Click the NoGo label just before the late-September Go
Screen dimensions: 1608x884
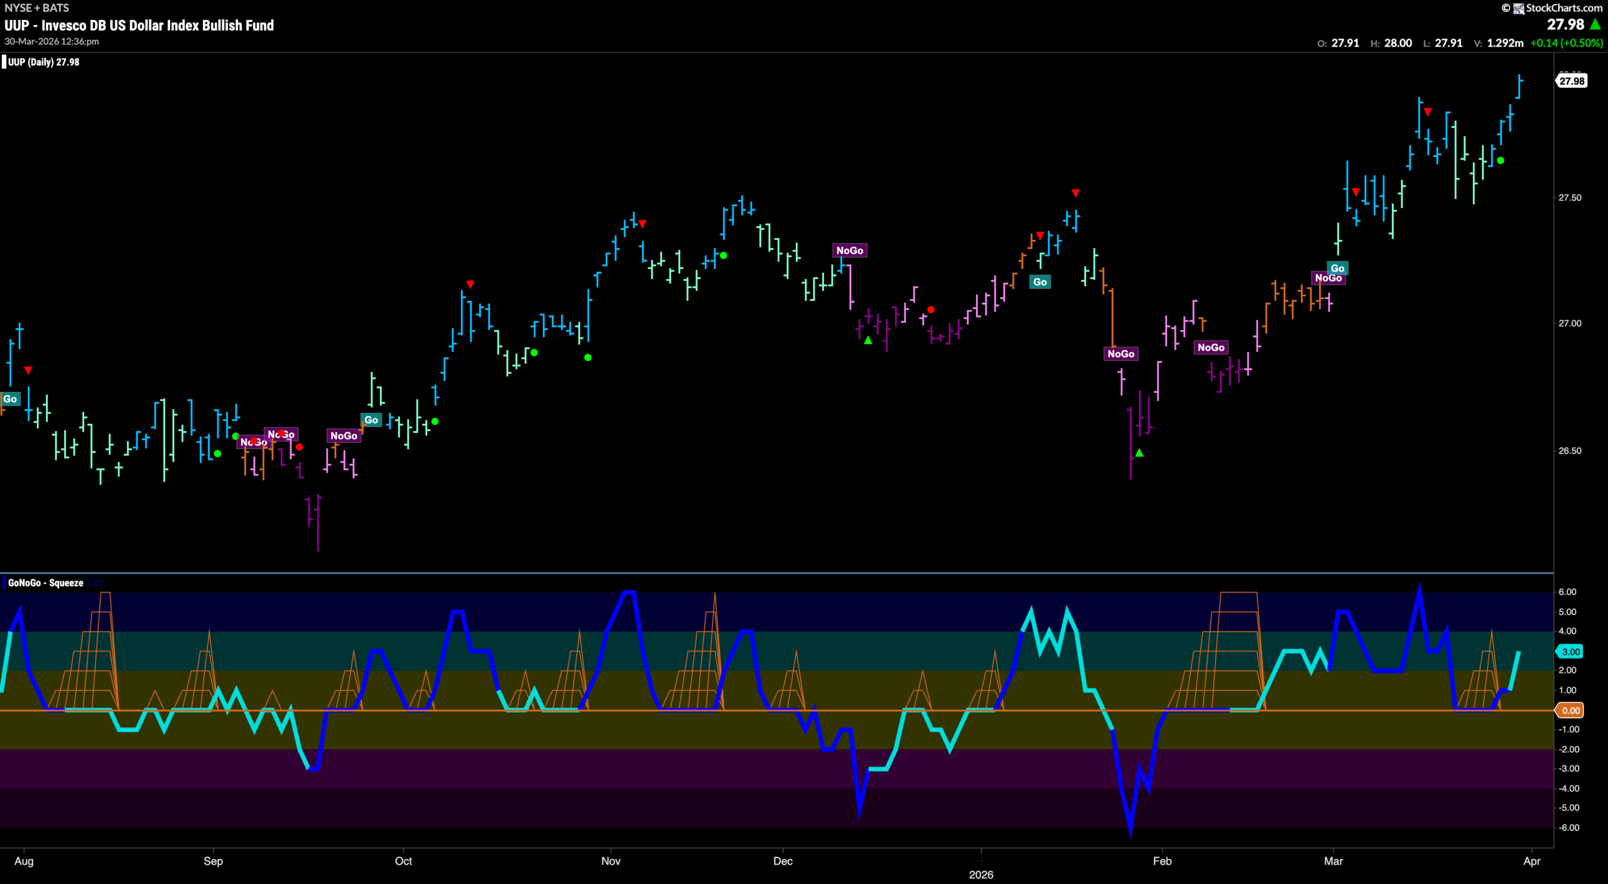coord(344,435)
